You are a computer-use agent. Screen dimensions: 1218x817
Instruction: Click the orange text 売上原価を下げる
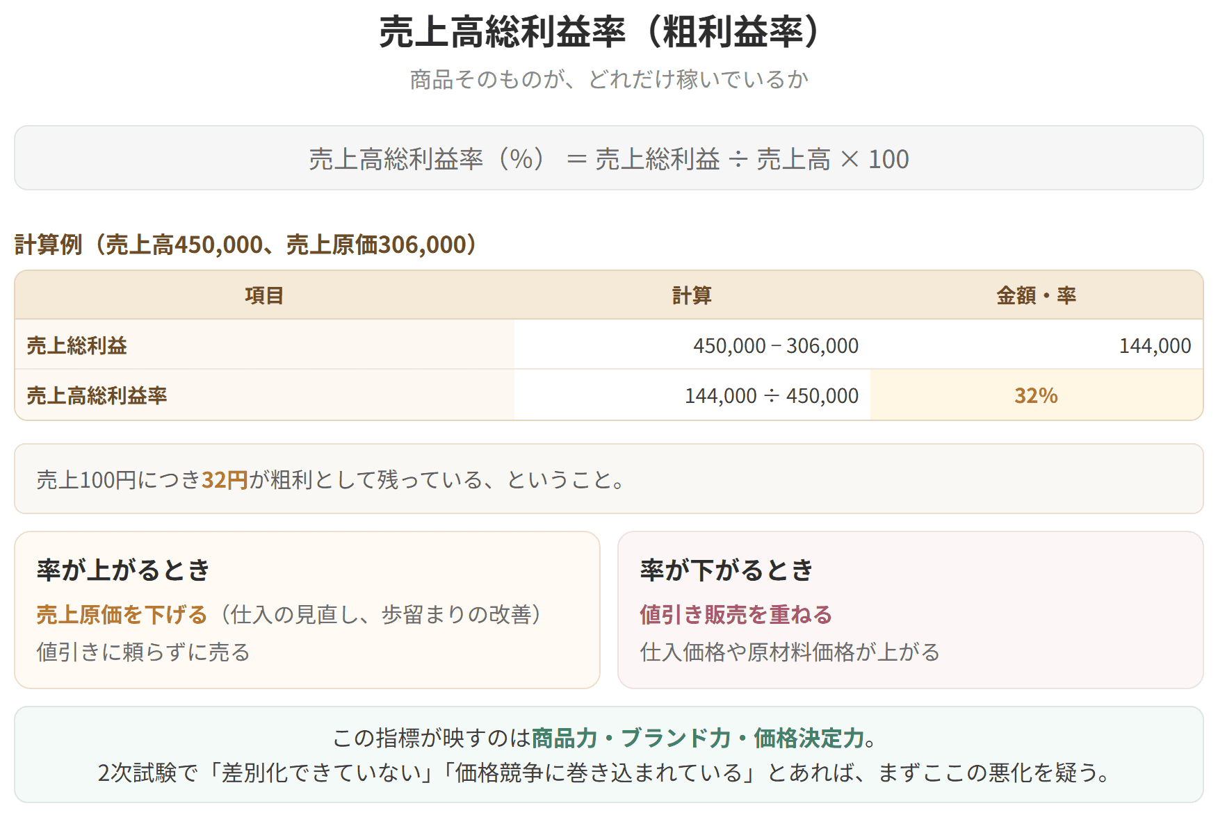[x=122, y=615]
